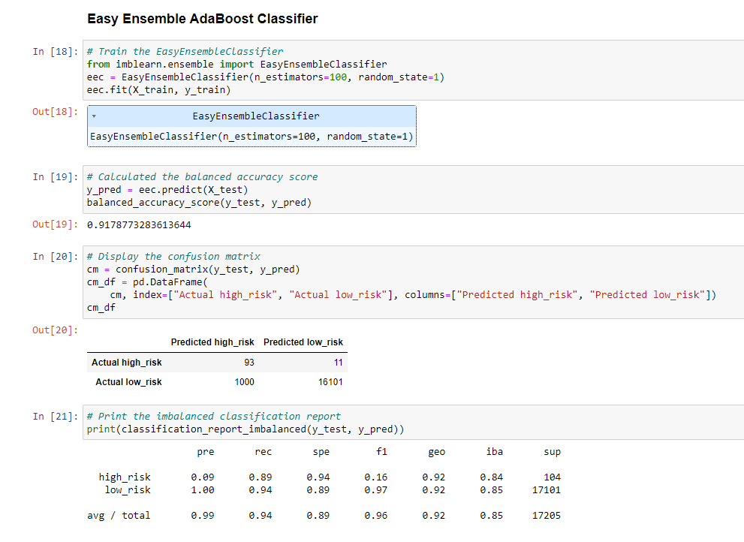Click the 'eec.fit(X_train, y_train)' code line
Screen dimensions: 744x542
pos(158,89)
